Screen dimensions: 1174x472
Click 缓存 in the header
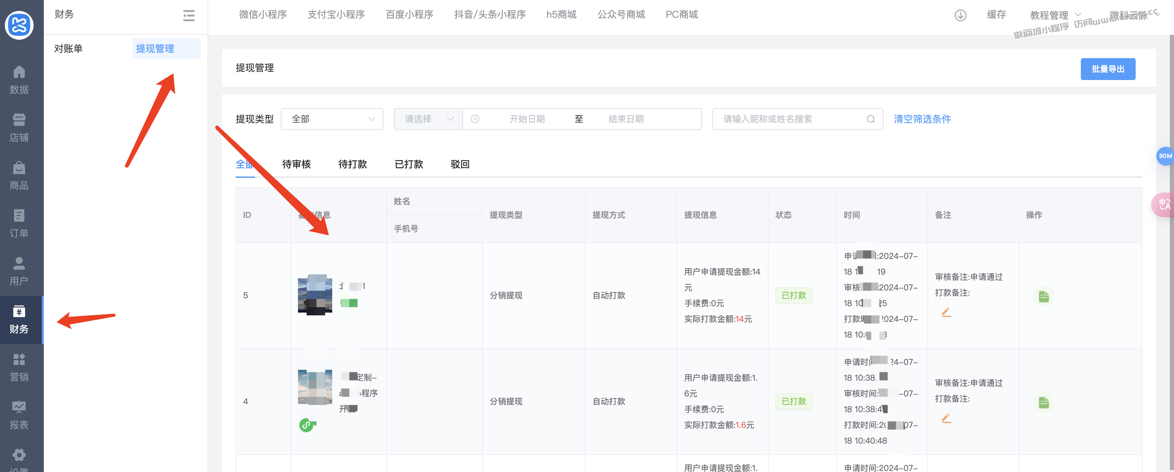click(x=996, y=15)
